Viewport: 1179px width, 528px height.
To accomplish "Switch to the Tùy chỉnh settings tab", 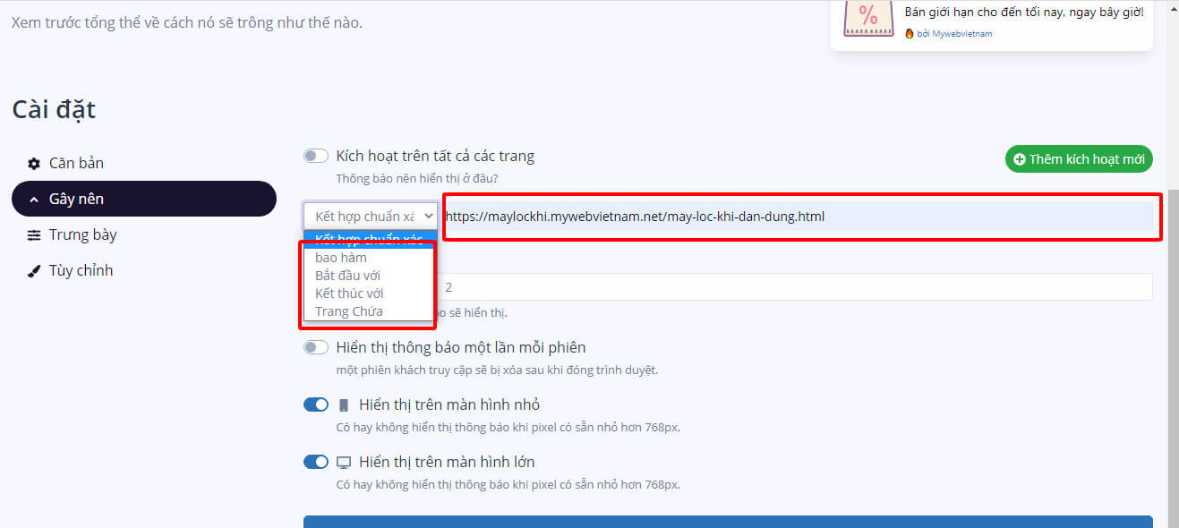I will coord(81,270).
